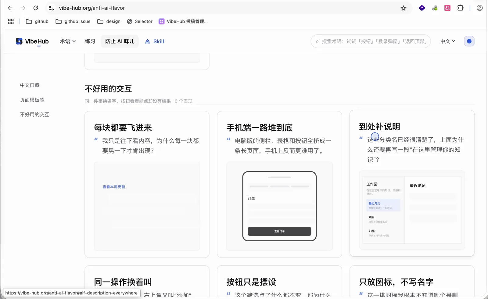Open the github issue bookmark folder

click(73, 21)
